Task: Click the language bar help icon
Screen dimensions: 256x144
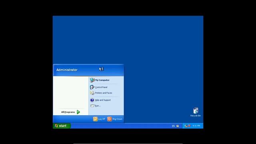Action: 178,126
